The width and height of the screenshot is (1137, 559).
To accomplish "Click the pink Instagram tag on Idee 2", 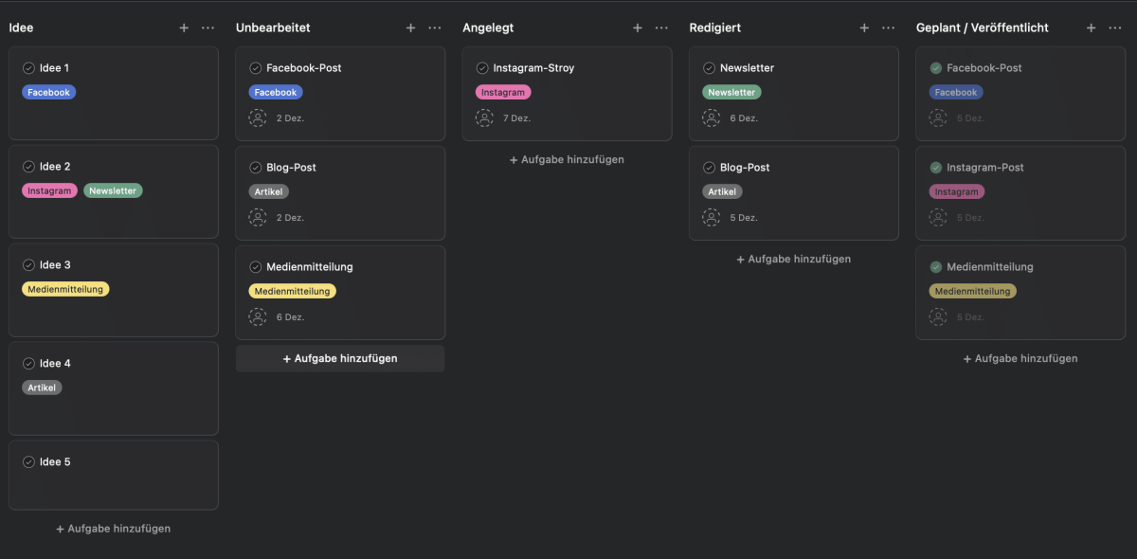I will 49,190.
